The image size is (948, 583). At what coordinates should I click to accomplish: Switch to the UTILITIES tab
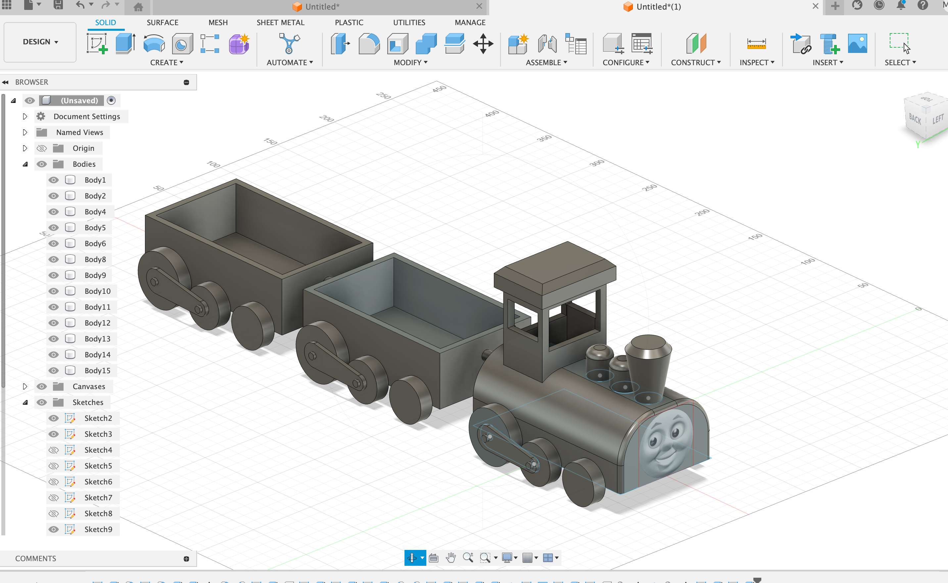(x=409, y=22)
